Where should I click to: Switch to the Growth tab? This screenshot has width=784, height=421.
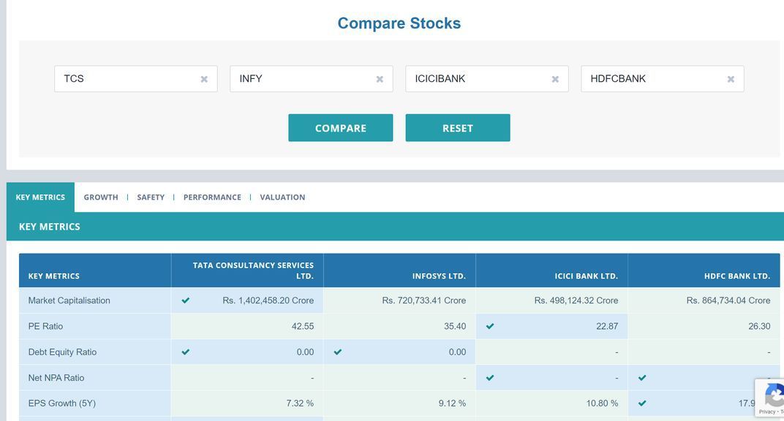click(x=101, y=197)
